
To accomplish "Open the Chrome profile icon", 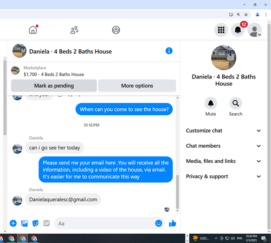I will (257, 15).
